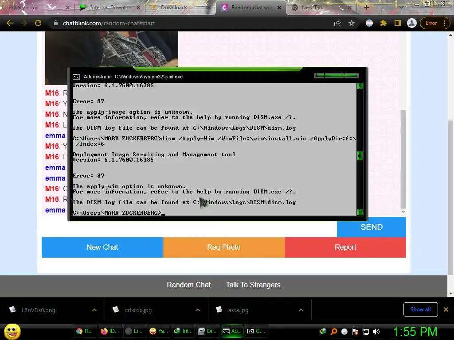Click the 1:55 PM clock
454x340 pixels.
[x=415, y=331]
